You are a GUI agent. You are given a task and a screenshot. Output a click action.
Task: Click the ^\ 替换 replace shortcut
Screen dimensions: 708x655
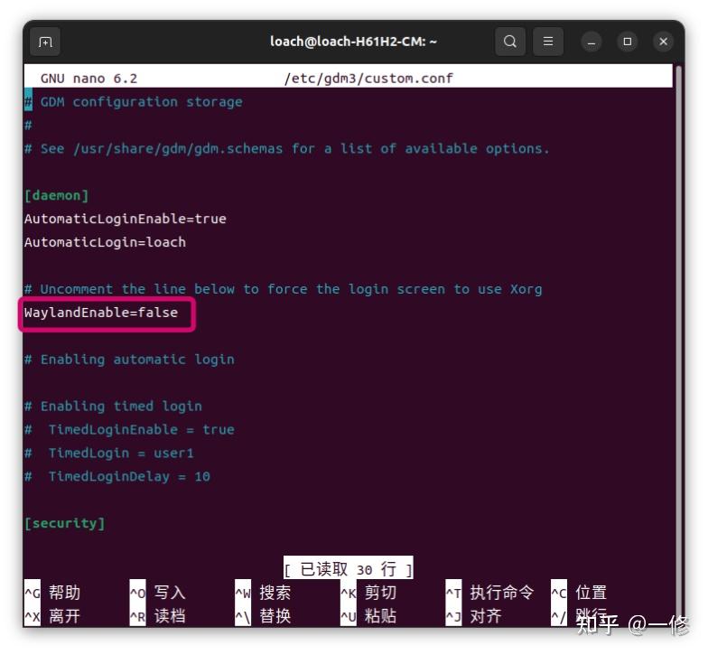(263, 616)
